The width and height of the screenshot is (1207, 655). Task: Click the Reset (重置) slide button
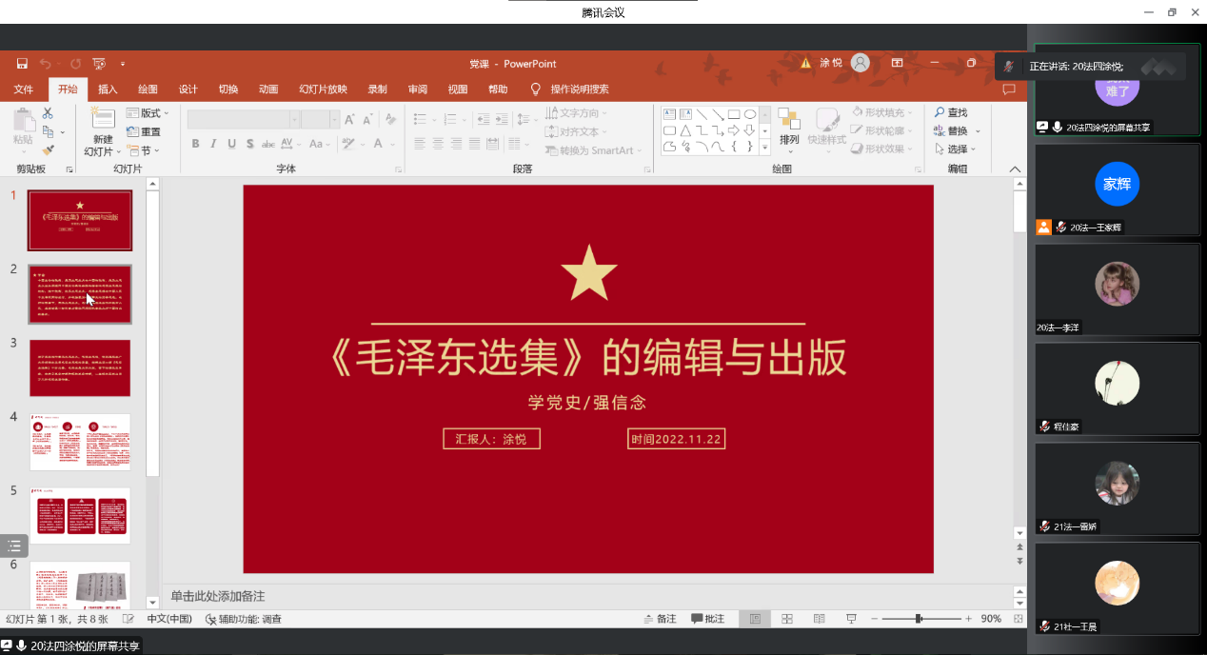[x=145, y=132]
